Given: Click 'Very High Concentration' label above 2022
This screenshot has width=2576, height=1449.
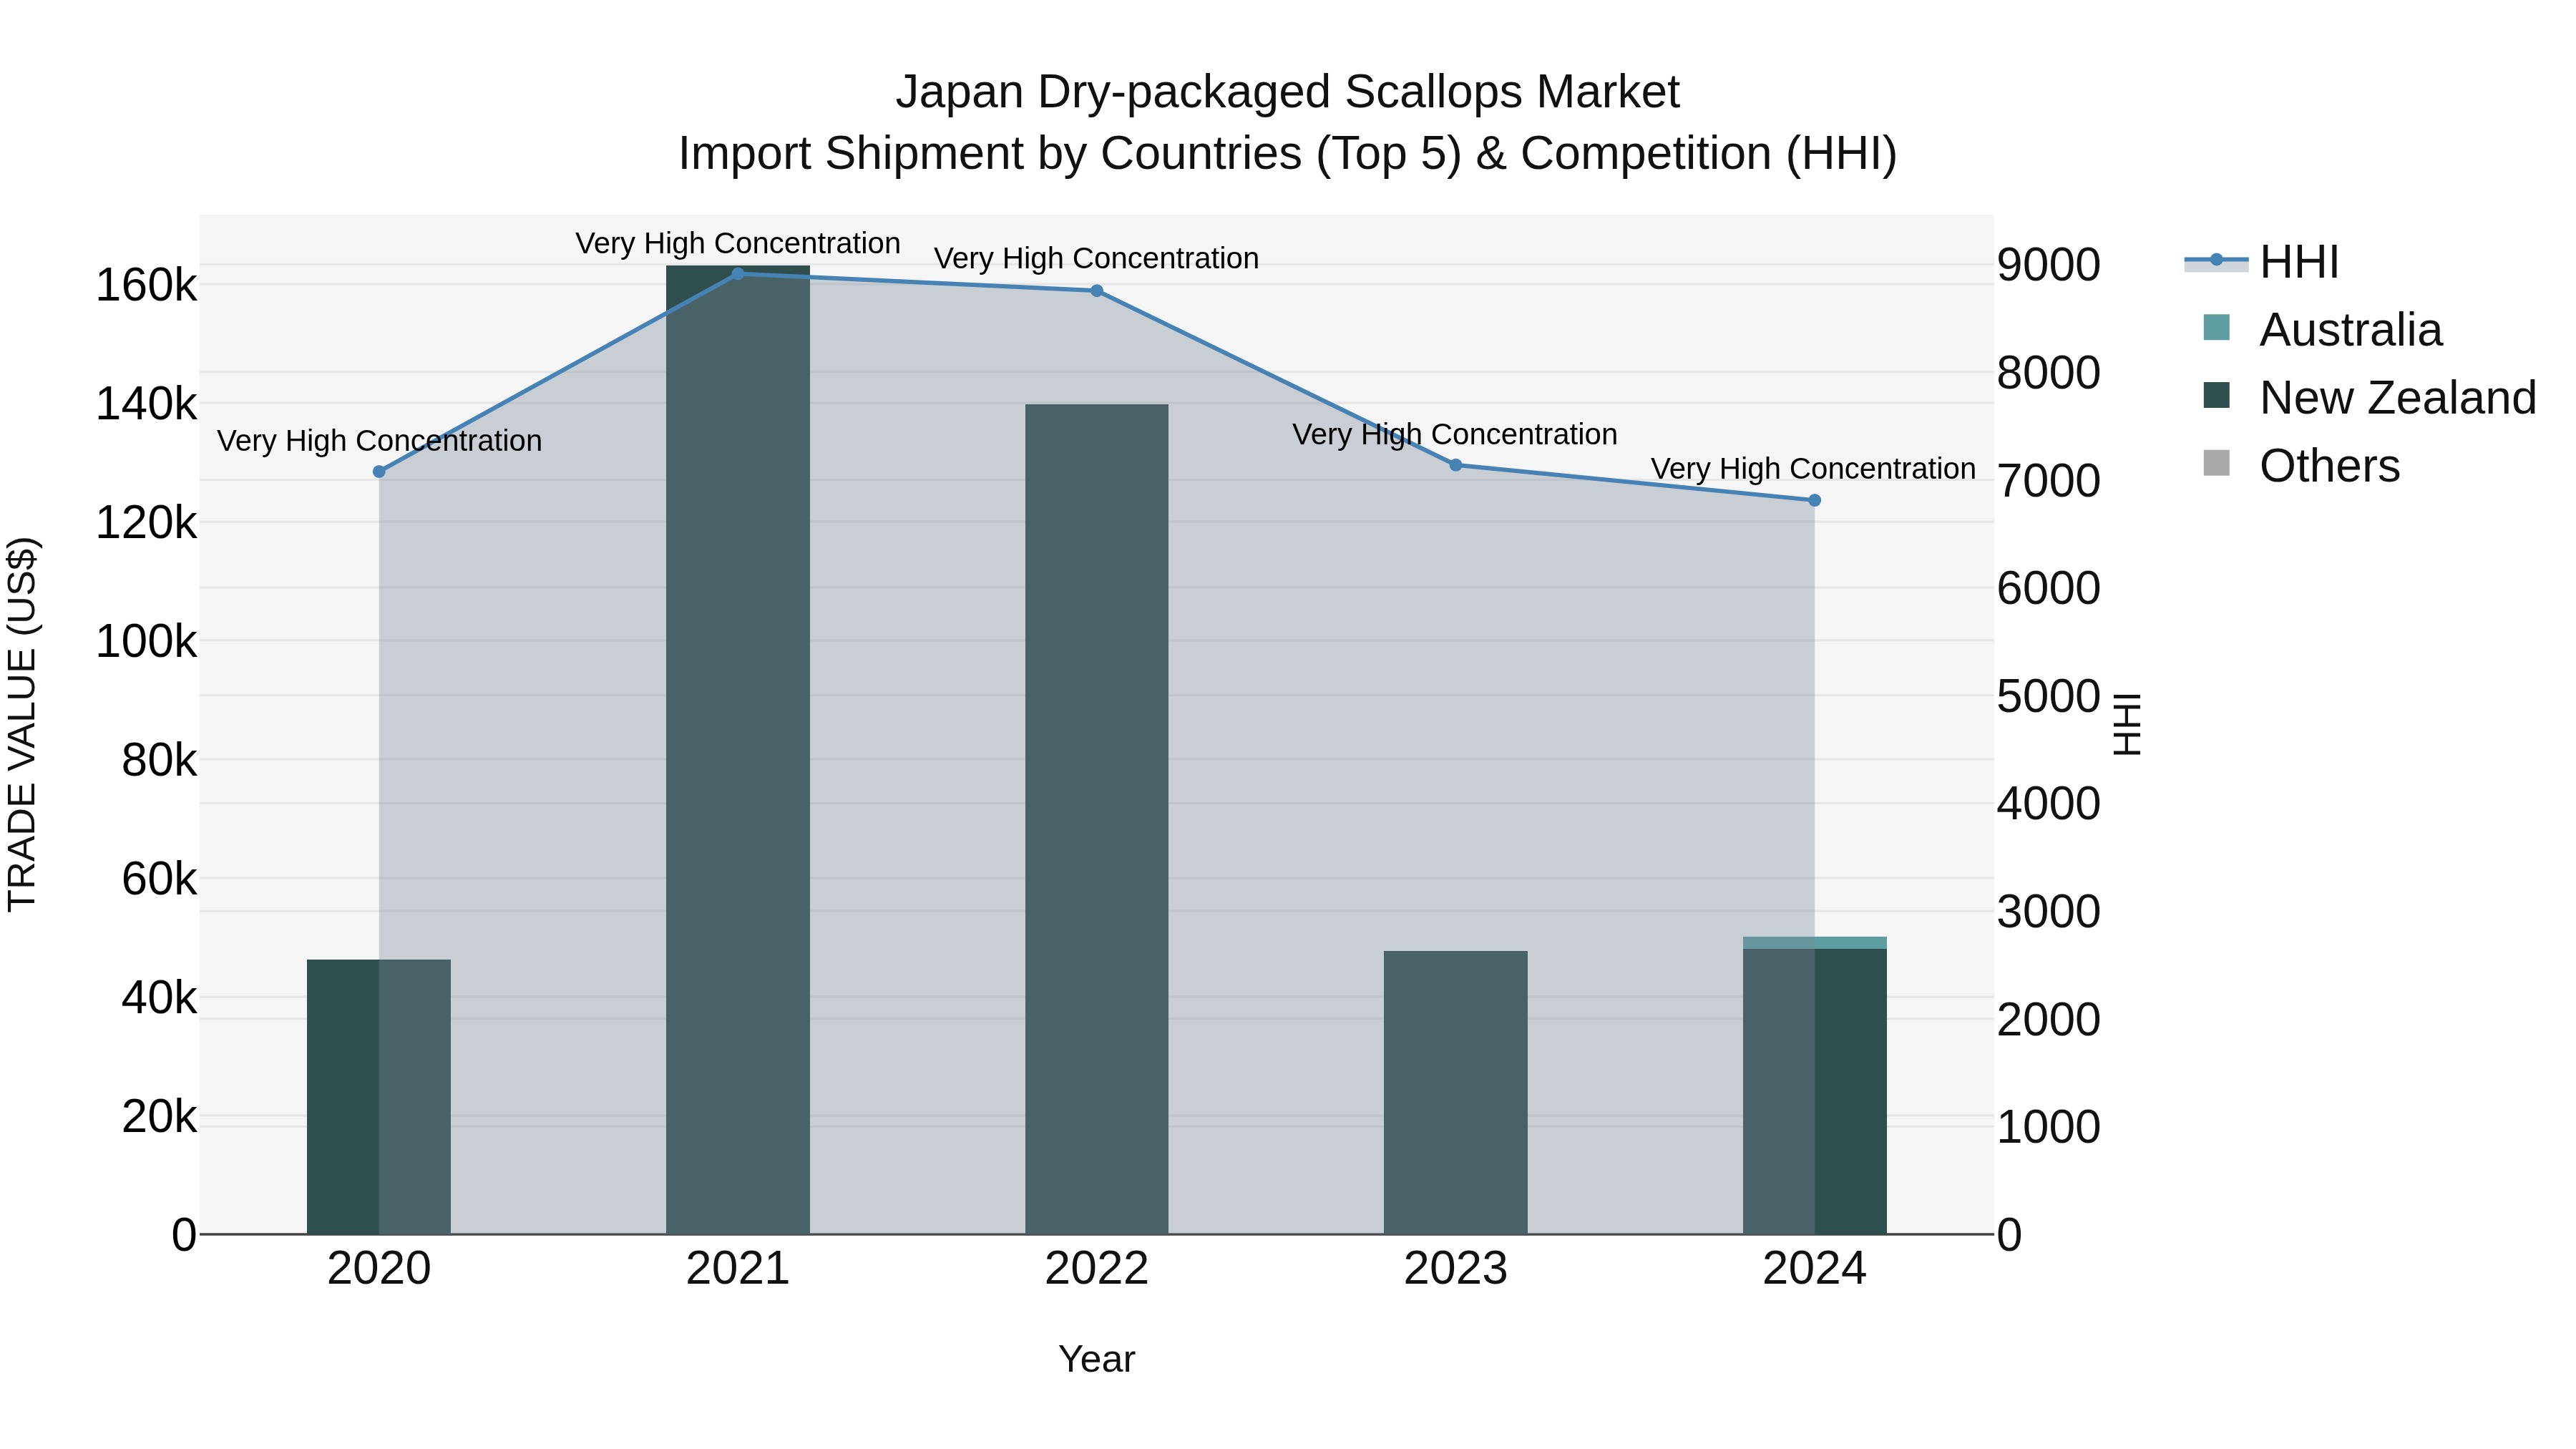Looking at the screenshot, I should [x=1097, y=259].
